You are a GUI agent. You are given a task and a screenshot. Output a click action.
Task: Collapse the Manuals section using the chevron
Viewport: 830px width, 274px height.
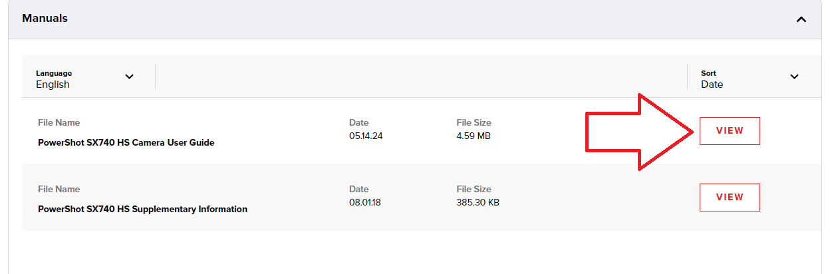click(x=801, y=19)
